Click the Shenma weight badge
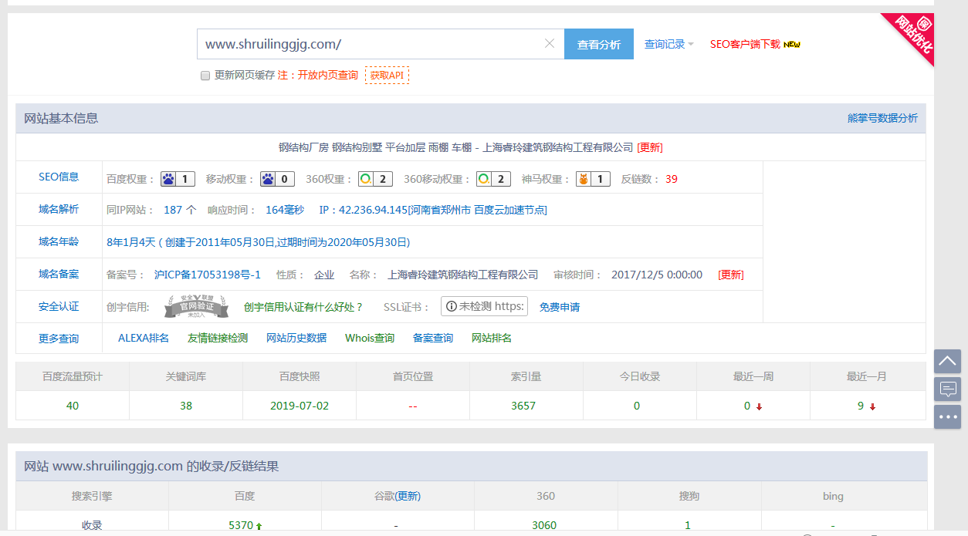 pos(593,179)
